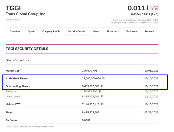This screenshot has height=132, width=174.
Task: Click Held at DTC value 7,140,820,416
Action: pyautogui.click(x=91, y=104)
